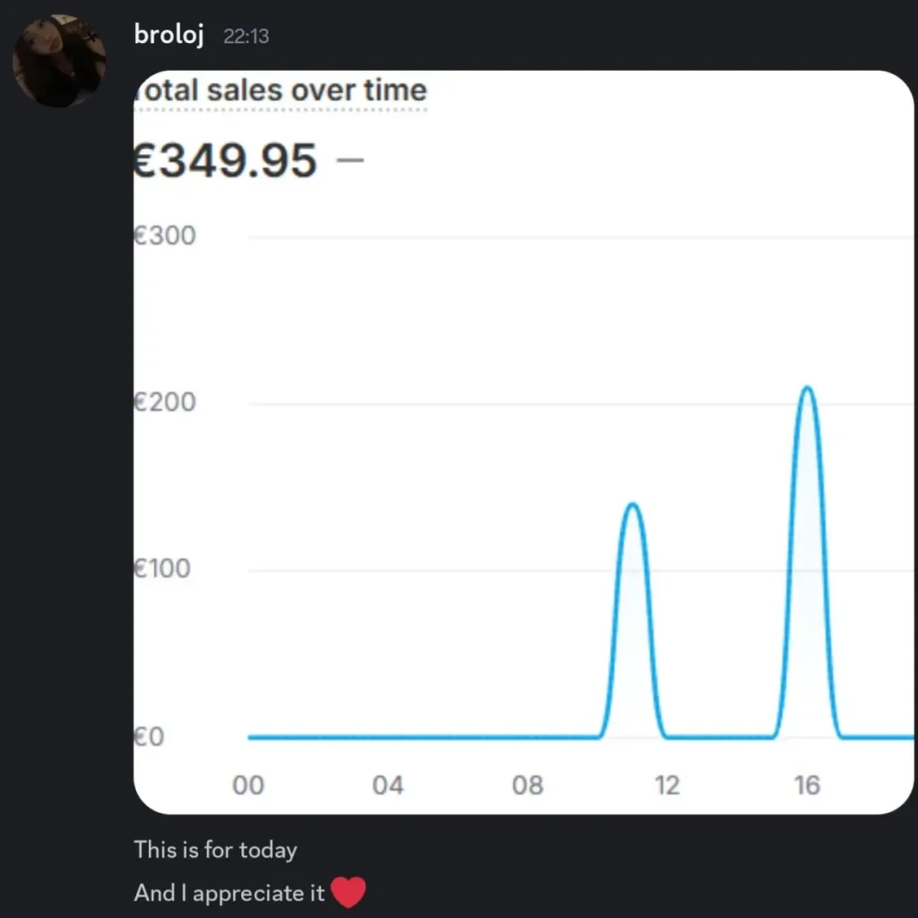Expand the Total sales over time tooltip
This screenshot has width=918, height=918.
coord(280,90)
